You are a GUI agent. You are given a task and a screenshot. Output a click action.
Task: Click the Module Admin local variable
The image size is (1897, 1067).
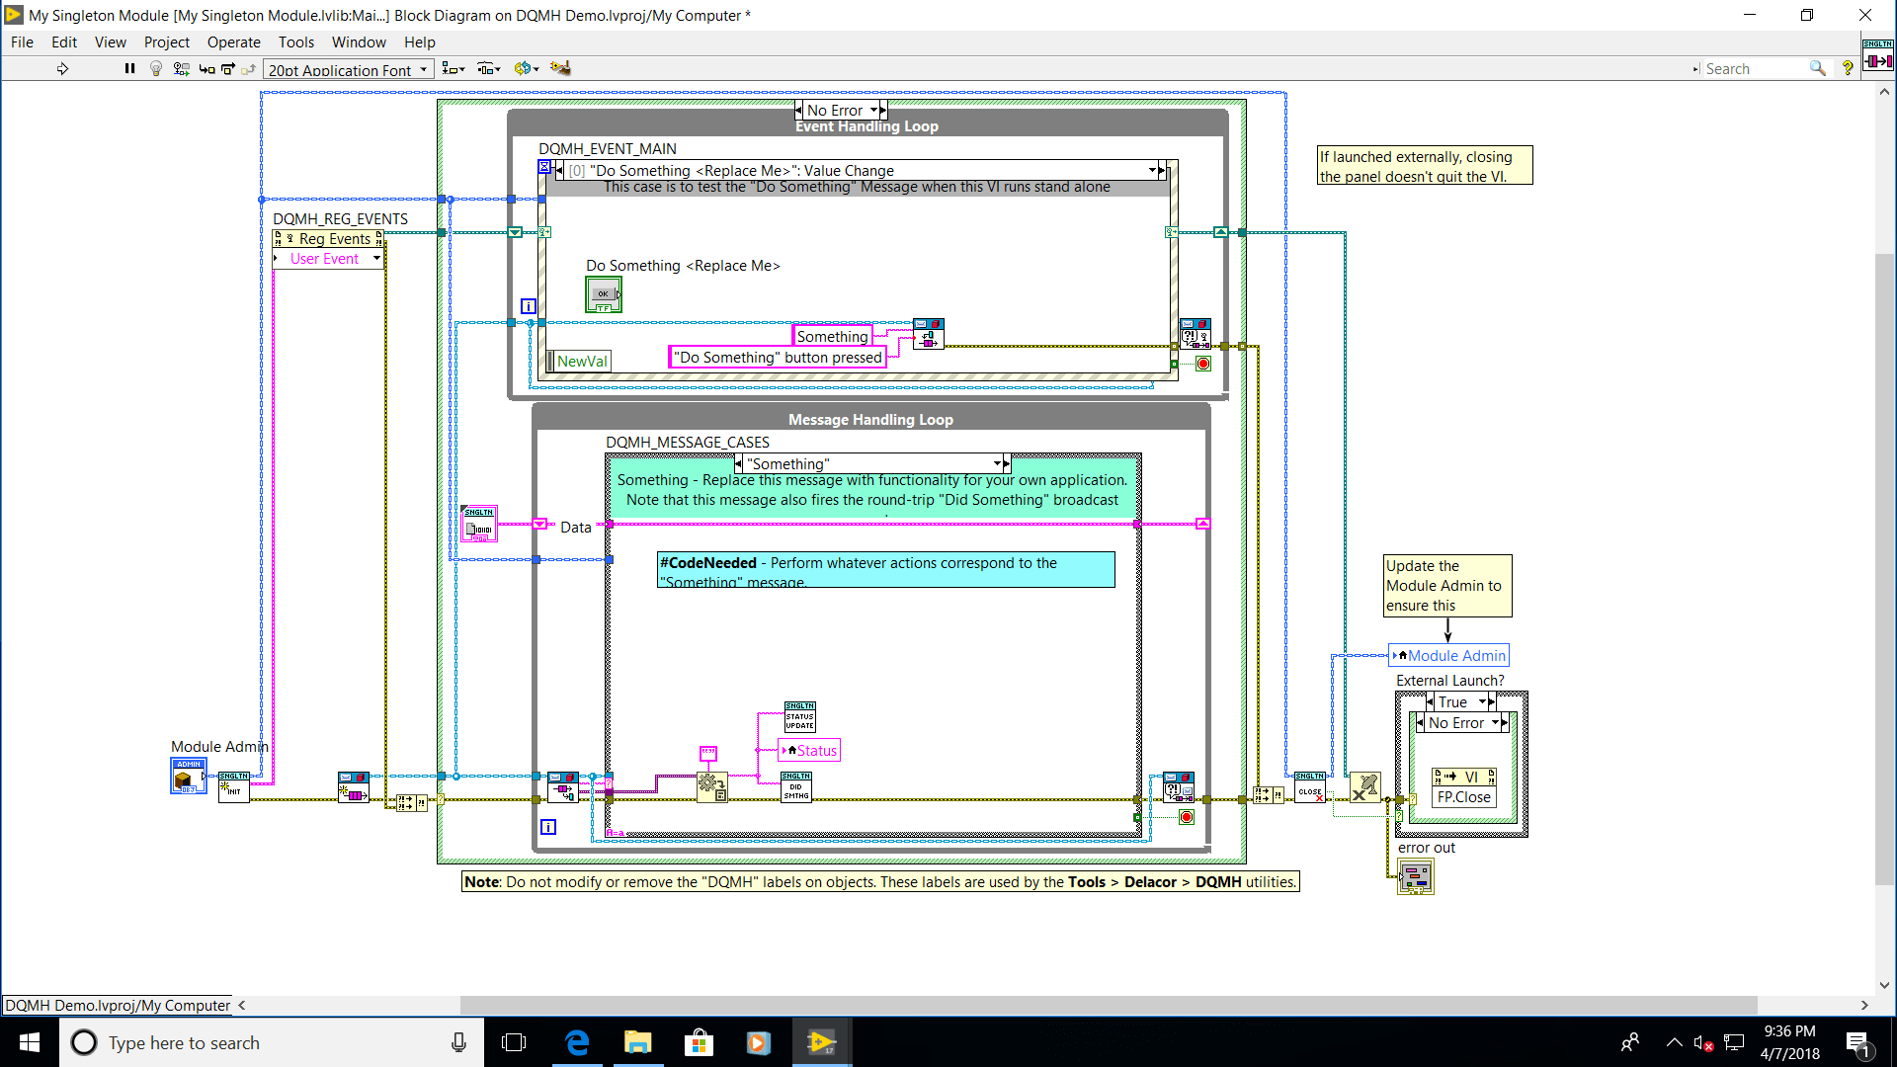pyautogui.click(x=1449, y=655)
